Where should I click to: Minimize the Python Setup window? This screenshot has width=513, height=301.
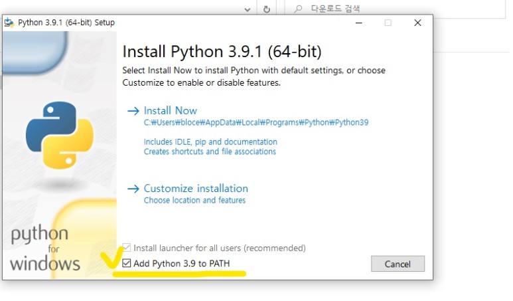359,23
